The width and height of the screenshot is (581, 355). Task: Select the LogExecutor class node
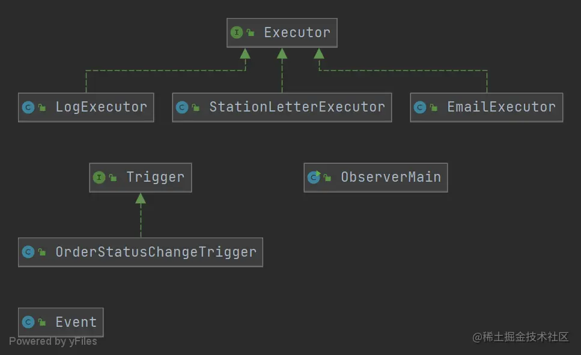tap(101, 107)
